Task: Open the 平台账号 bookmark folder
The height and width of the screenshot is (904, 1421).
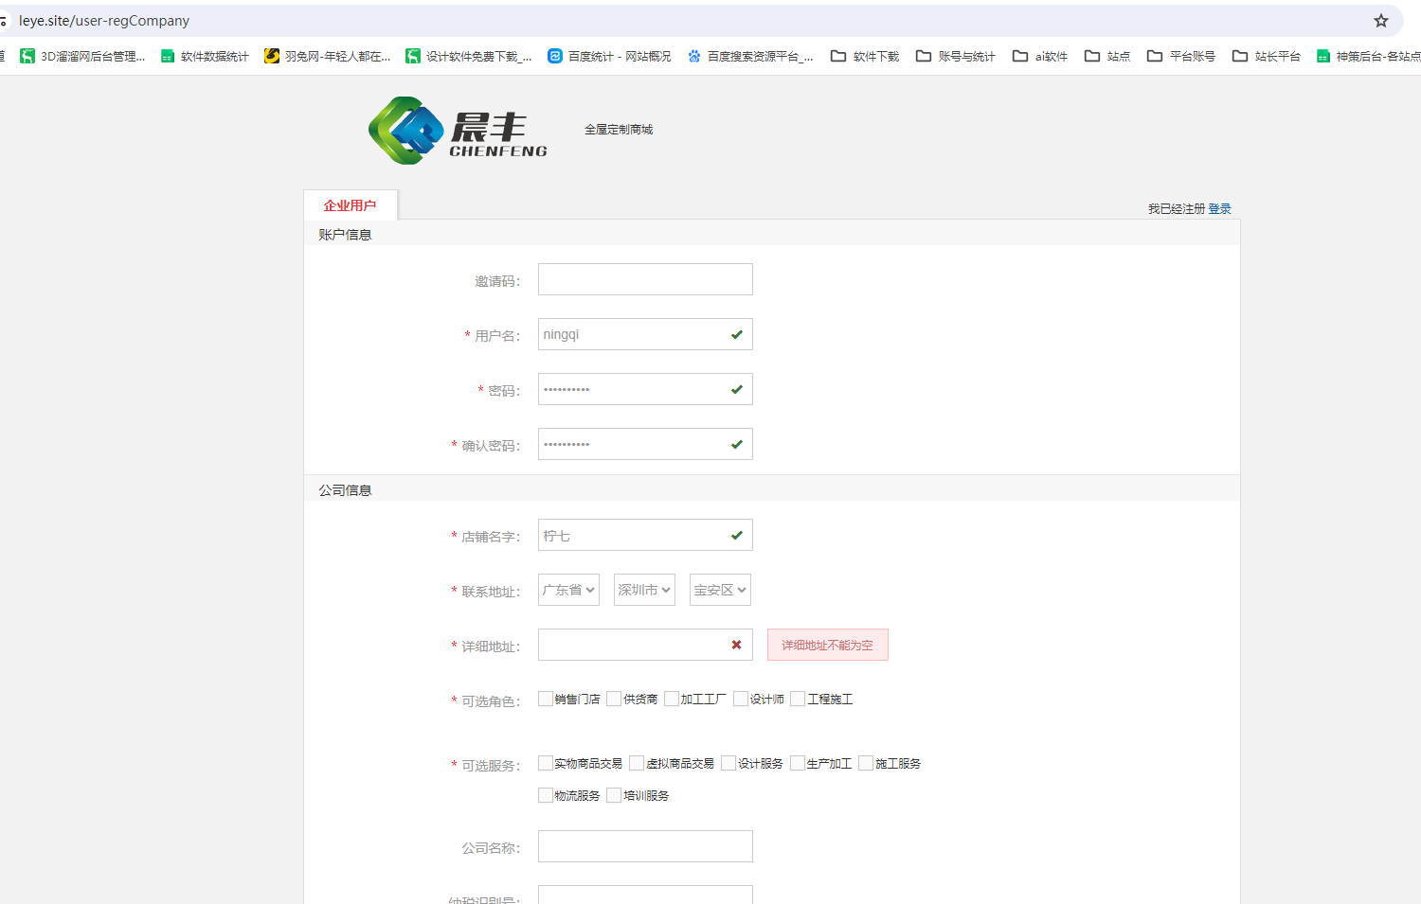Action: point(1181,57)
